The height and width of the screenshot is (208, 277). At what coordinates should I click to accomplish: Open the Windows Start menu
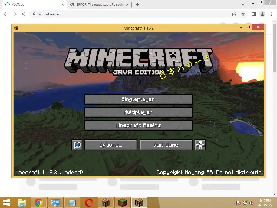(x=6, y=203)
